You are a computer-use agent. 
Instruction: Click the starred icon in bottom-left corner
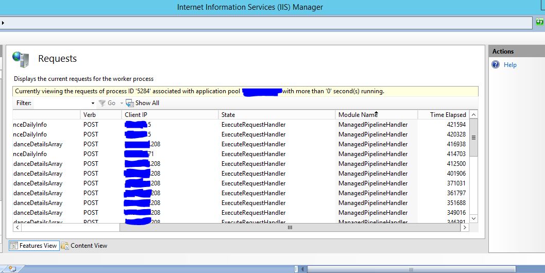tap(12, 269)
